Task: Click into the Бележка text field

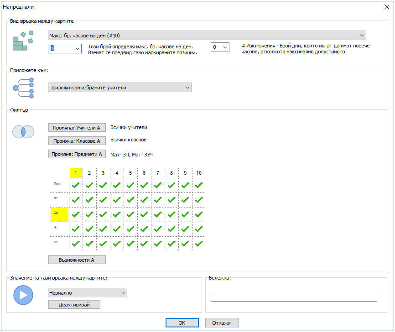Action: (294, 297)
